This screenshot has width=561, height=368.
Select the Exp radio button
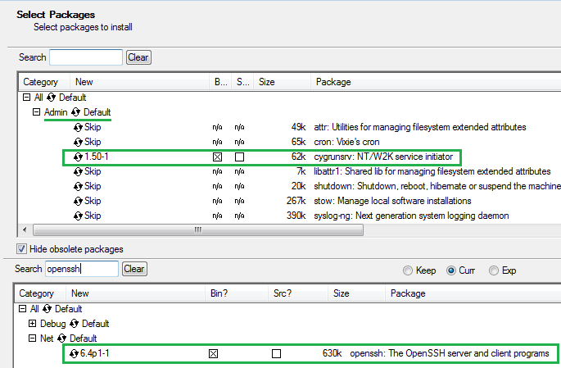(x=494, y=270)
